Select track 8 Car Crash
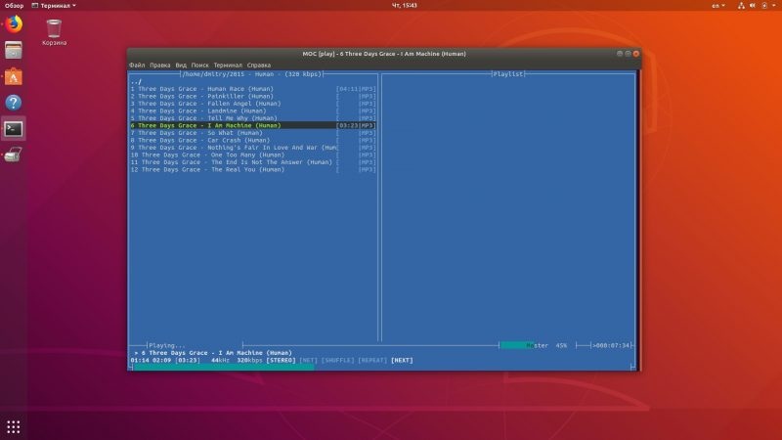 253,140
